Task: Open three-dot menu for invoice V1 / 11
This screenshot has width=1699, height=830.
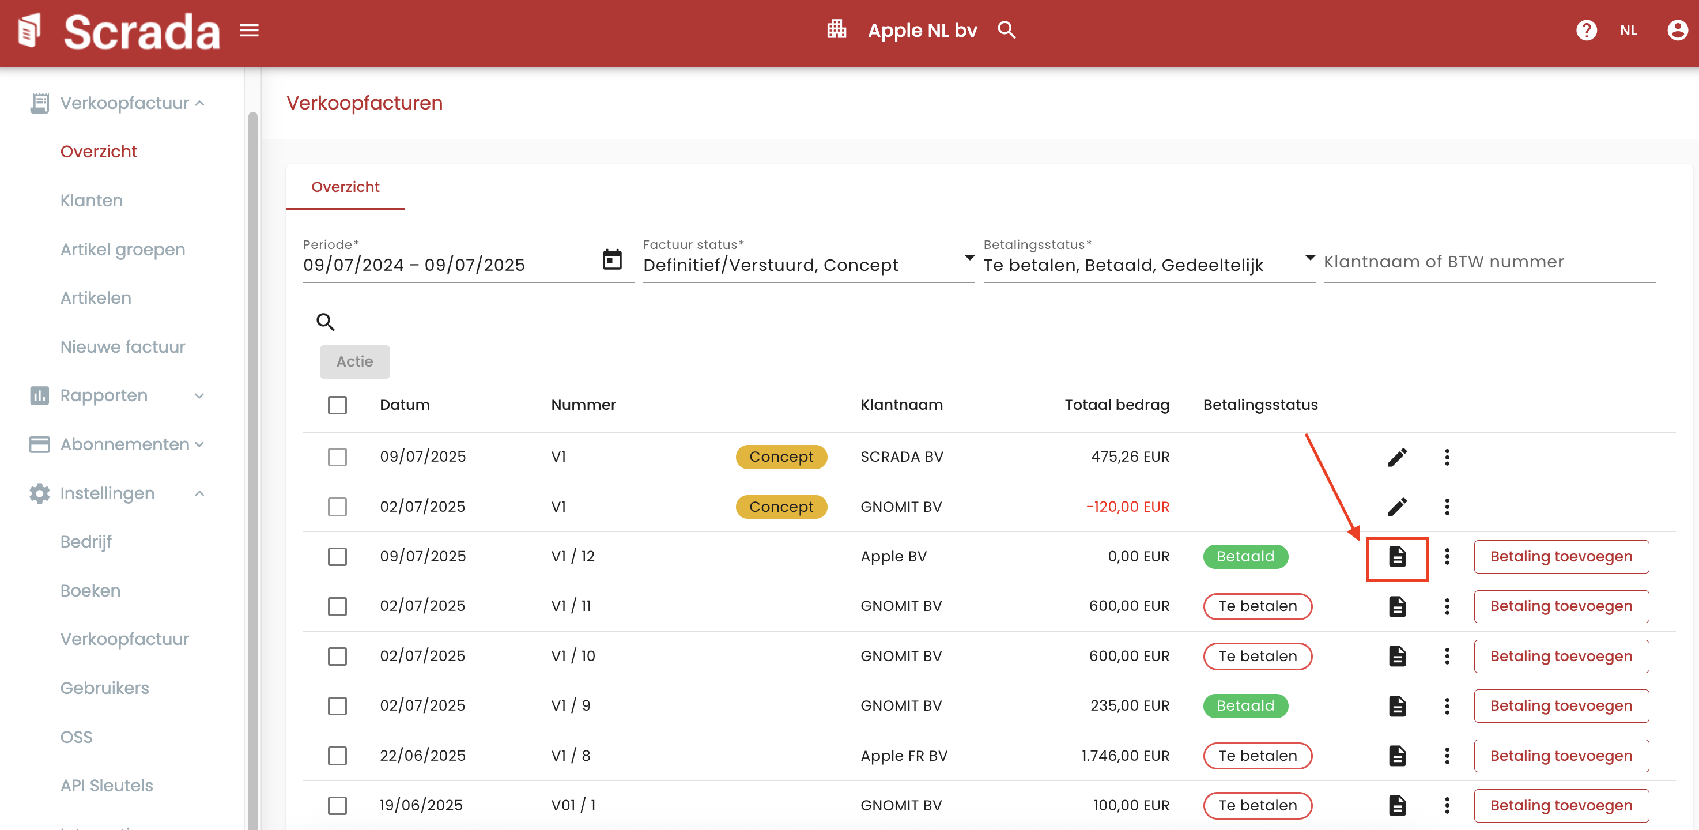Action: (x=1447, y=606)
